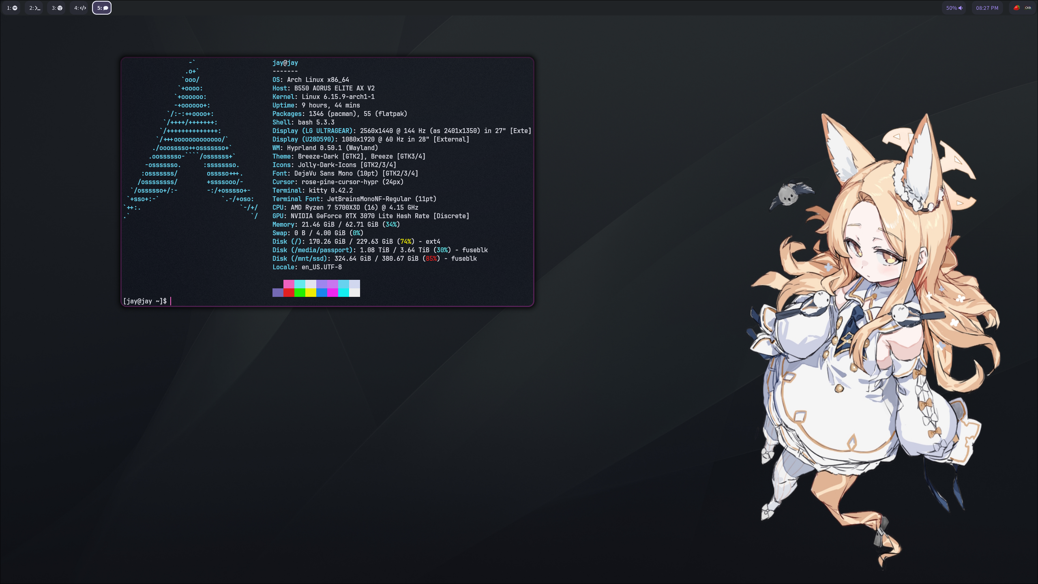Viewport: 1038px width, 584px height.
Task: Click the 08:27 PM clock module
Action: [x=987, y=8]
